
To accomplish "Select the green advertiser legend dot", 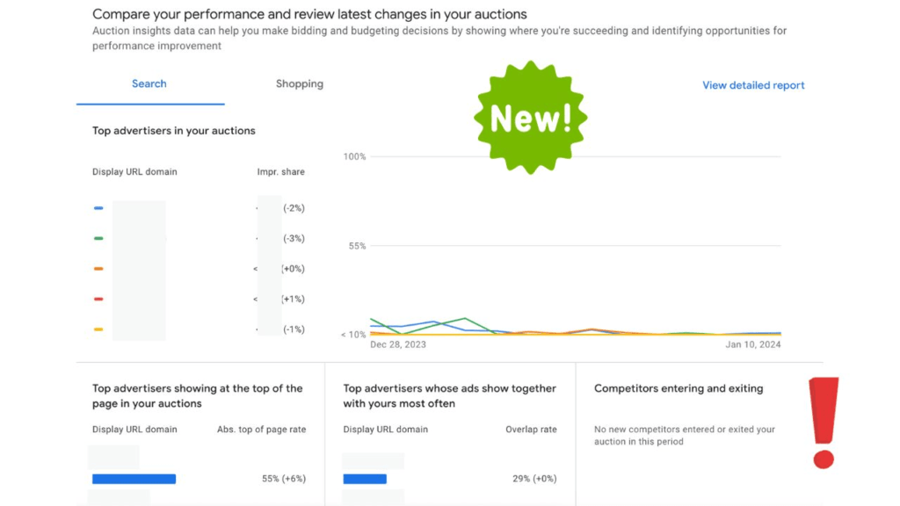I will point(98,238).
